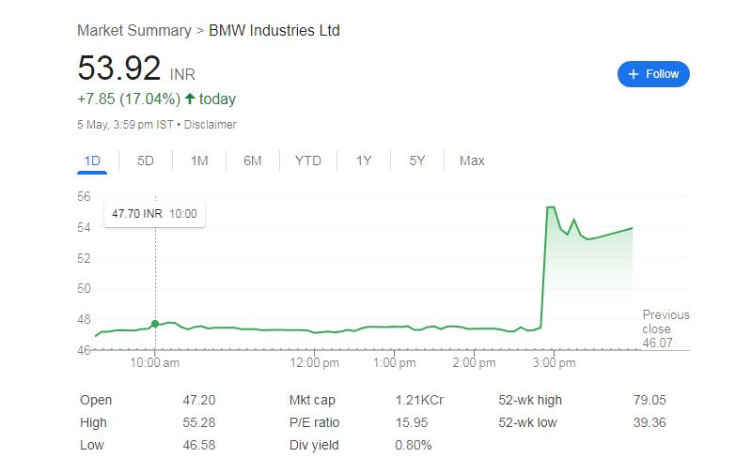Open the Market Summary breadcrumb link

[133, 31]
